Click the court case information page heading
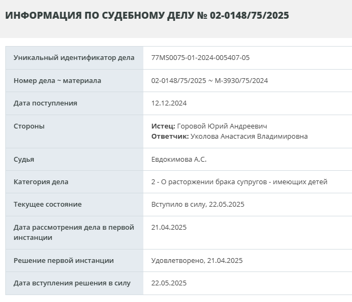This screenshot has height=302, width=352. (147, 16)
